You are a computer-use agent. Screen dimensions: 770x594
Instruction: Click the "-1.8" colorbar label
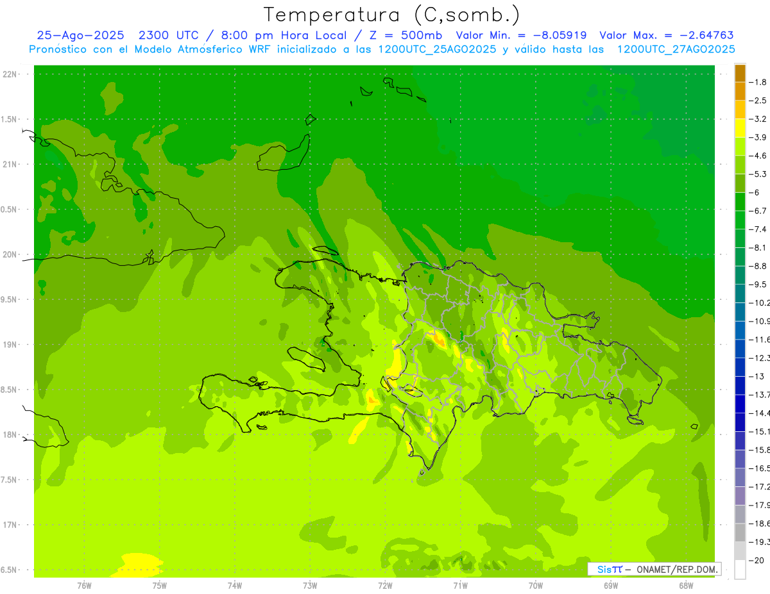(x=759, y=82)
